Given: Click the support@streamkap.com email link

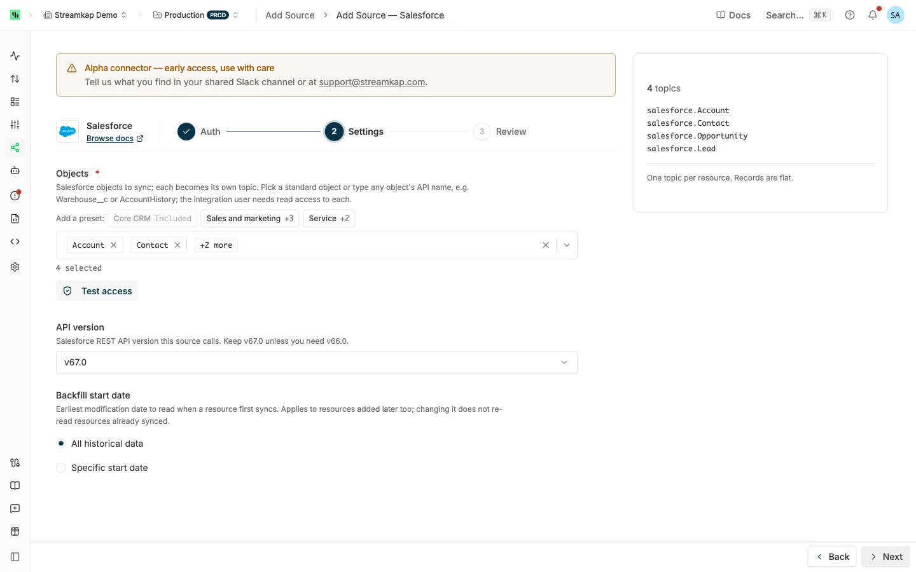Looking at the screenshot, I should 372,82.
